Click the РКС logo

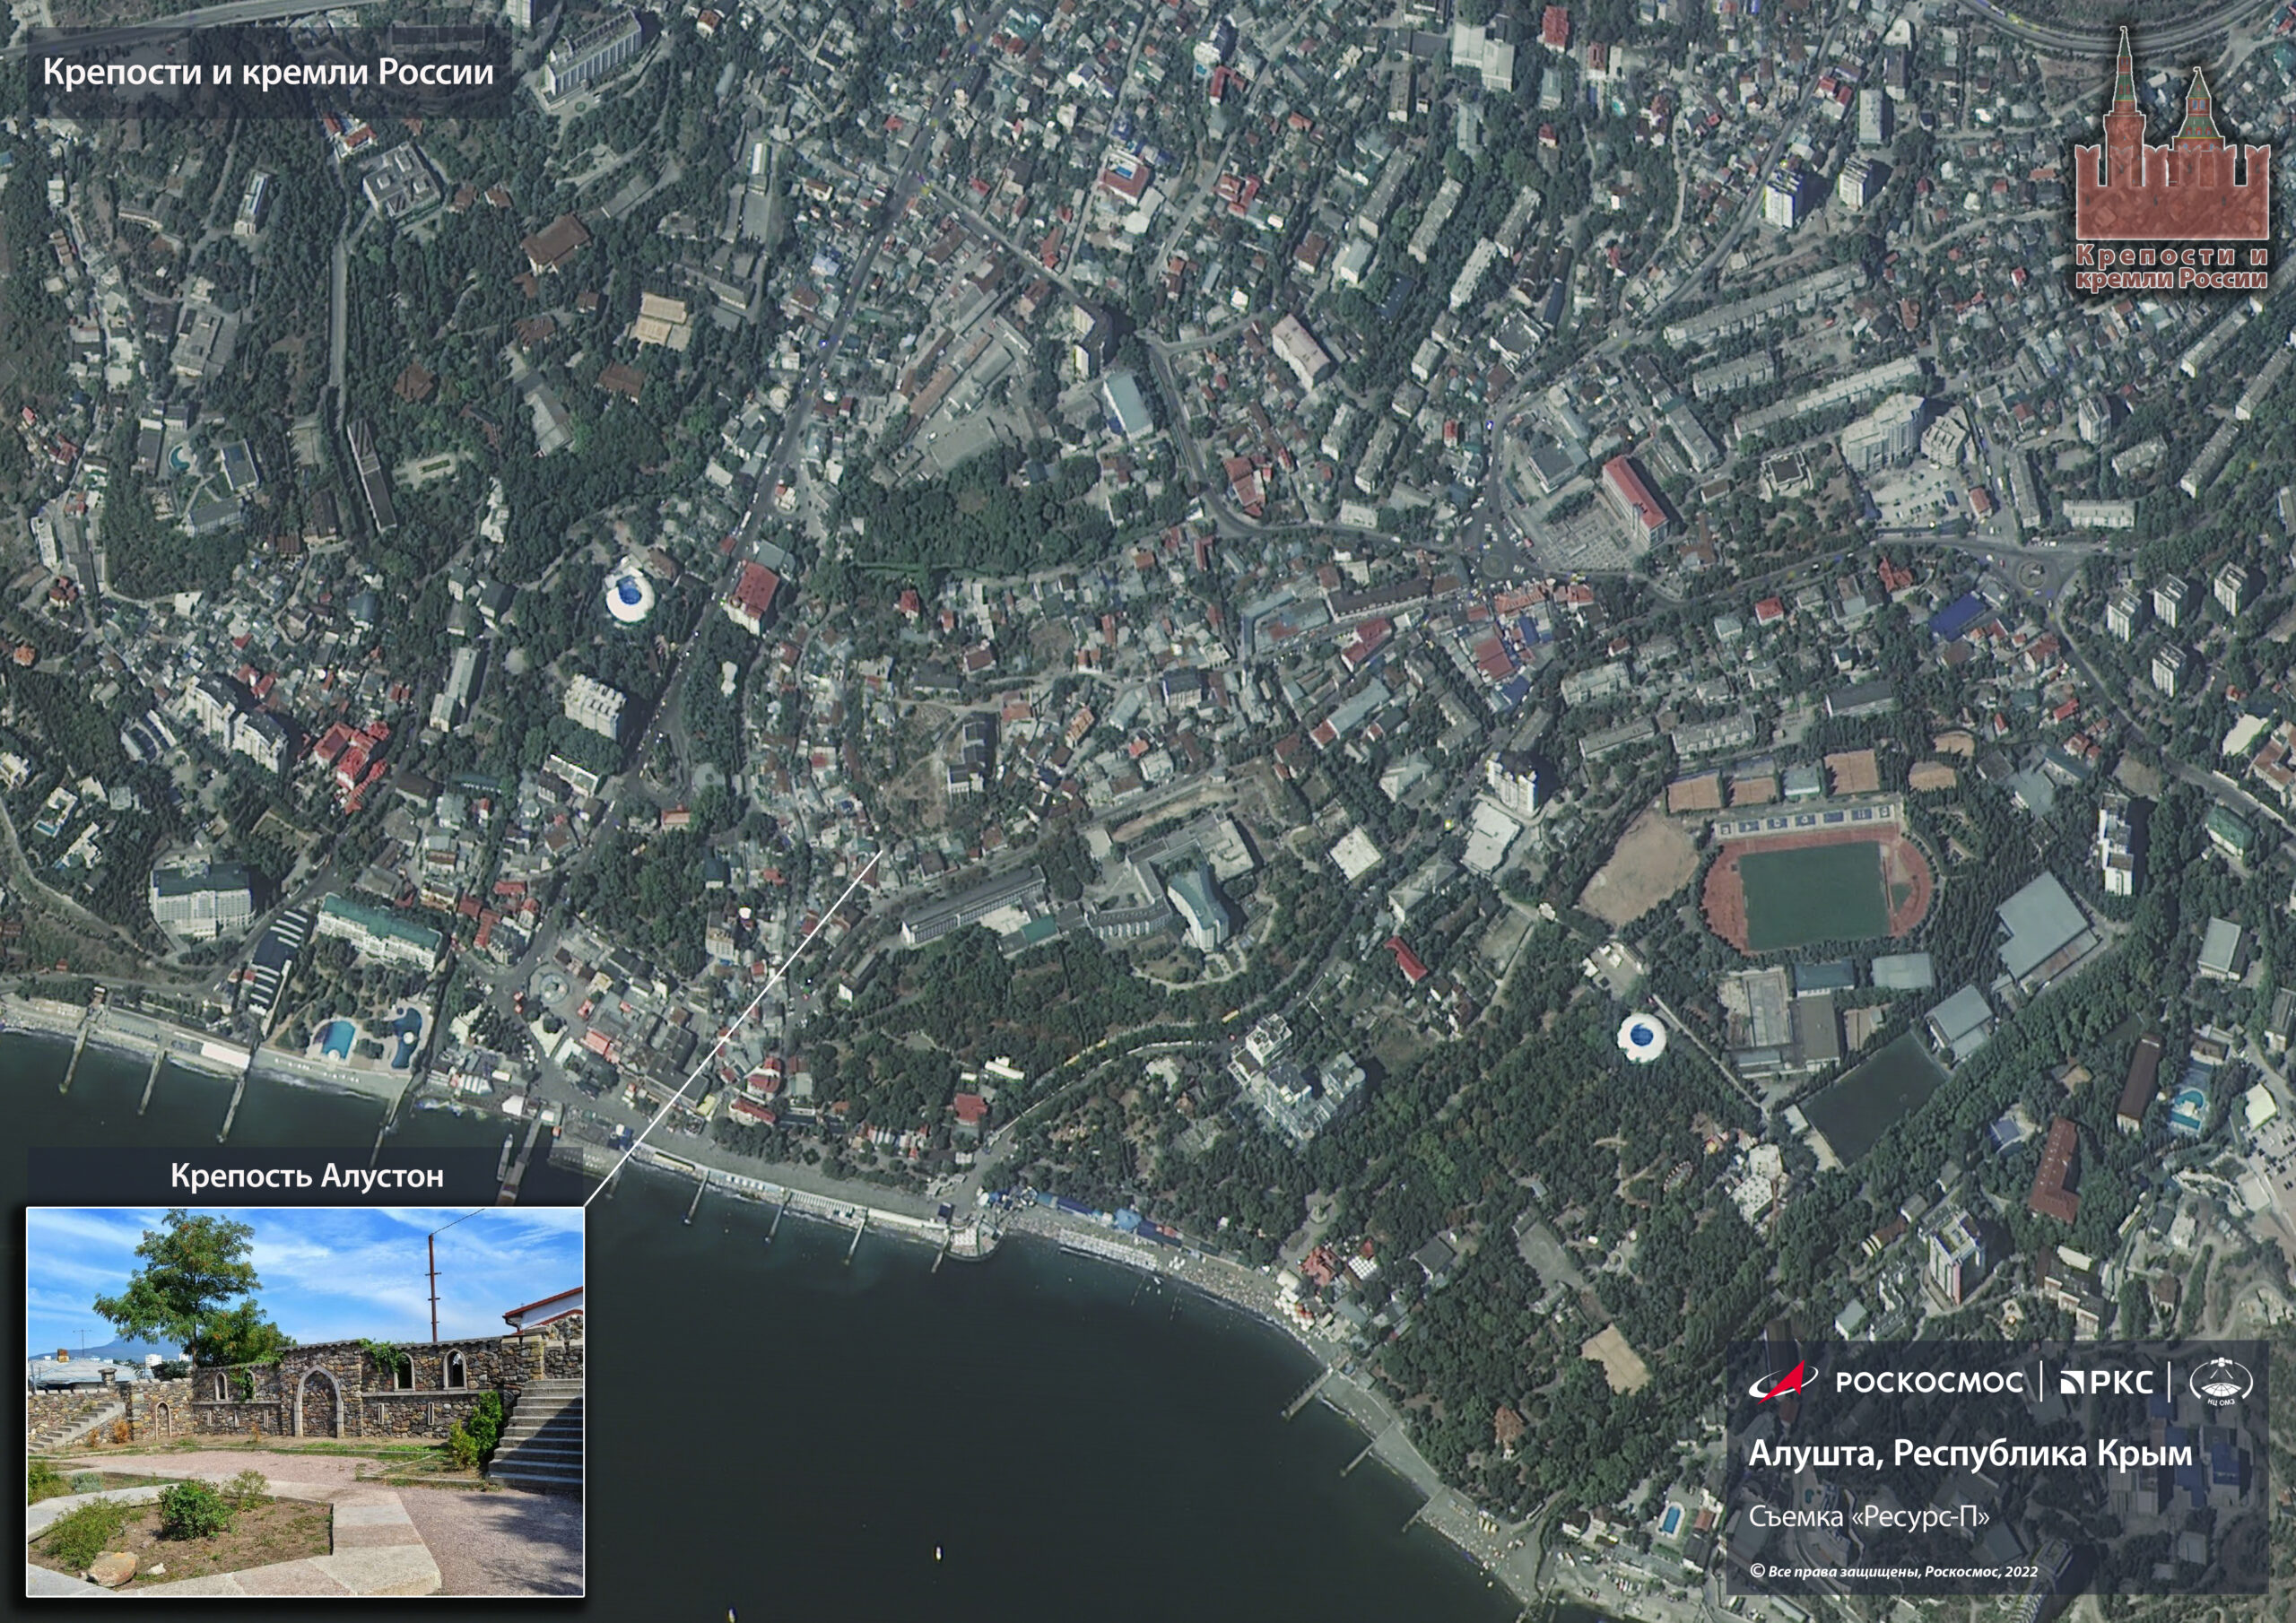click(2107, 1382)
